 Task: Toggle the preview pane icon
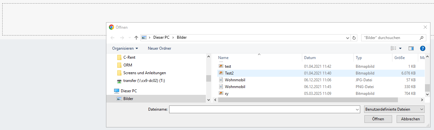[411, 48]
